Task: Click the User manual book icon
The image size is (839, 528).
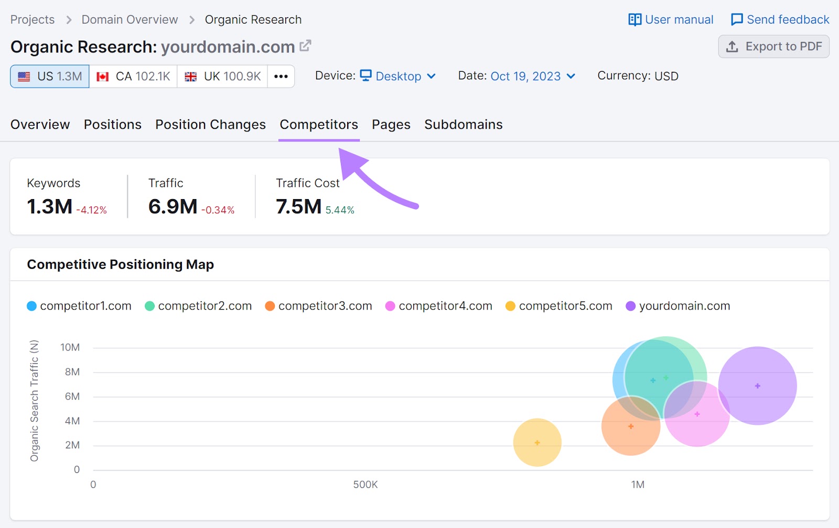Action: pos(634,20)
